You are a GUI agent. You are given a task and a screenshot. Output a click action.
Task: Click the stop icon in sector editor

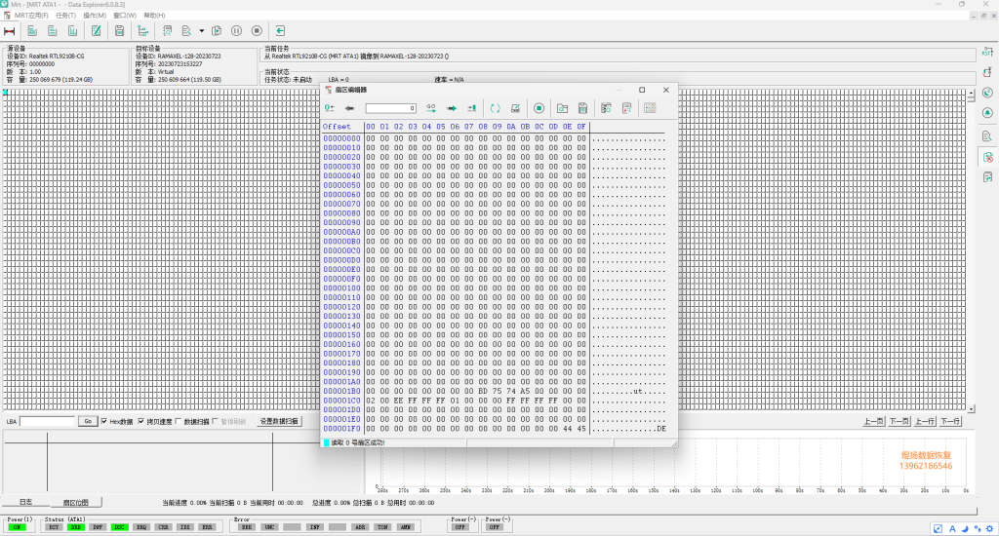(x=539, y=108)
